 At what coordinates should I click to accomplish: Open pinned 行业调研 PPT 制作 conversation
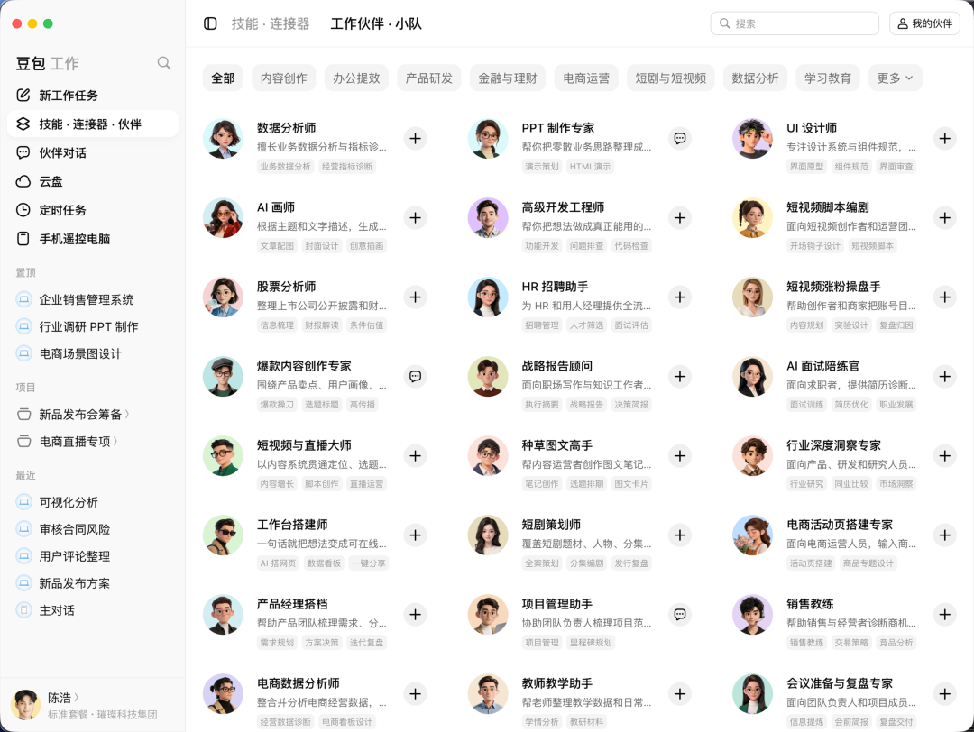point(93,326)
